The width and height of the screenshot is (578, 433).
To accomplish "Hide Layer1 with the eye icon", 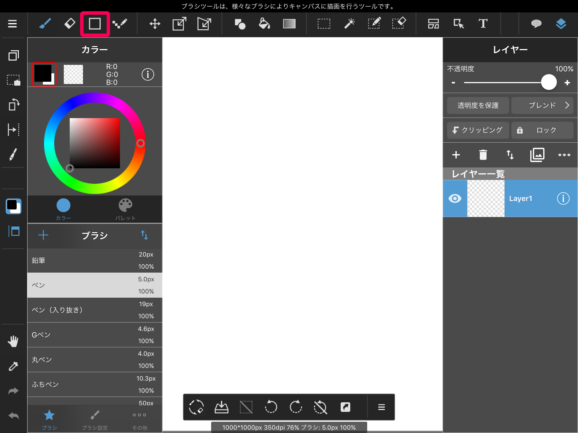I will pyautogui.click(x=455, y=198).
